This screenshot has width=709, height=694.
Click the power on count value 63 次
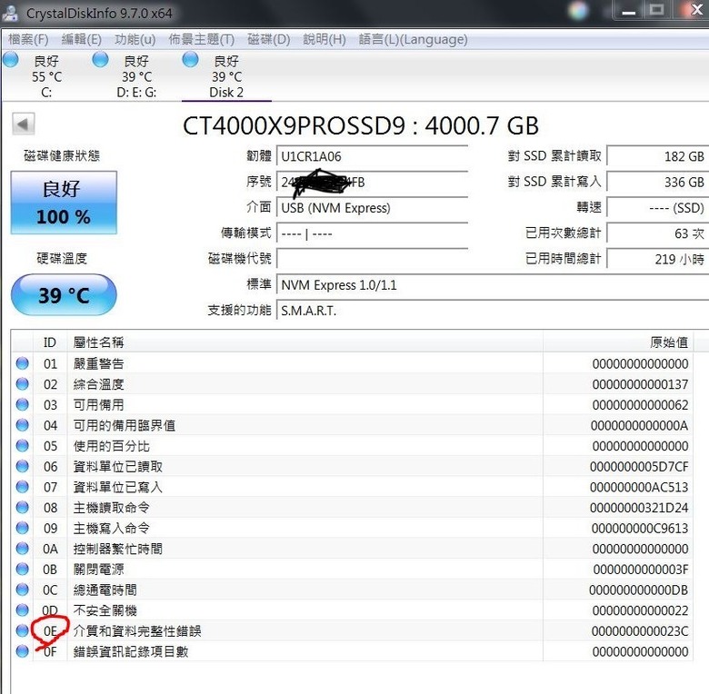point(657,233)
